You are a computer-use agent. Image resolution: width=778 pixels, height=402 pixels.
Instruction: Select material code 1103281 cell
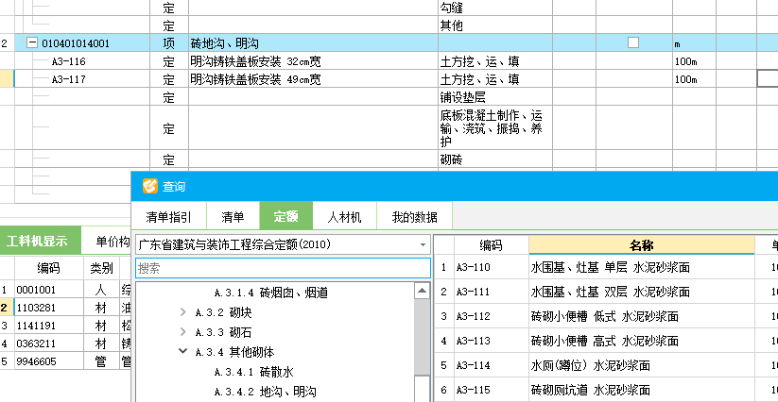pos(49,308)
